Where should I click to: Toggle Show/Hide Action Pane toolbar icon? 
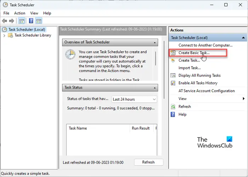[x=39, y=21]
